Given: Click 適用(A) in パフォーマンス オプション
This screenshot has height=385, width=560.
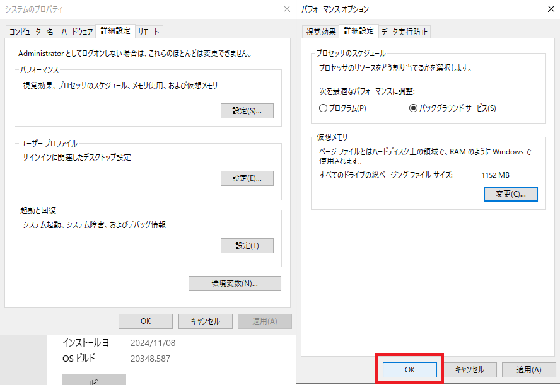Looking at the screenshot, I should [x=528, y=369].
